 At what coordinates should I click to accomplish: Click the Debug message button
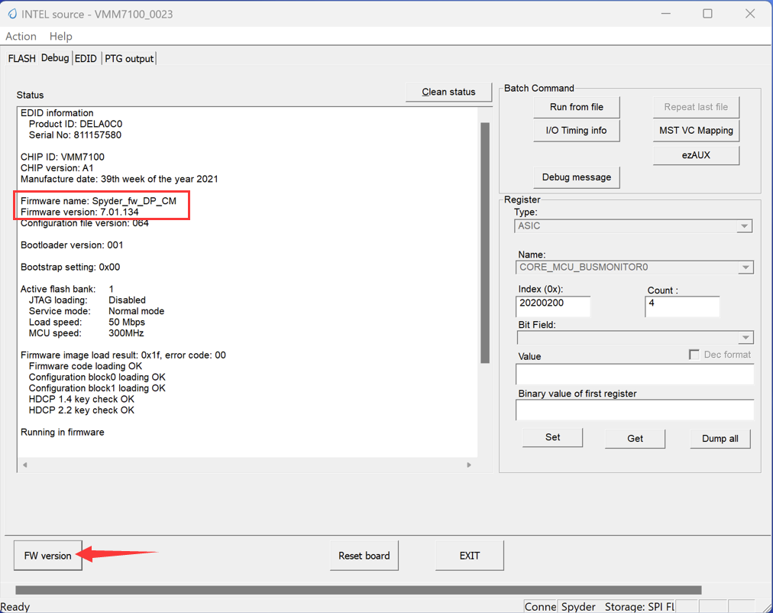pyautogui.click(x=576, y=177)
